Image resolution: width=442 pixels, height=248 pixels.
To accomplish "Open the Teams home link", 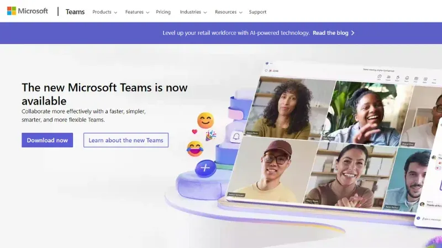I will click(75, 12).
